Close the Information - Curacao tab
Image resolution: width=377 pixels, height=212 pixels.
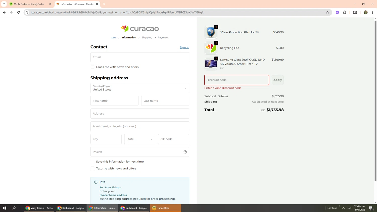97,4
